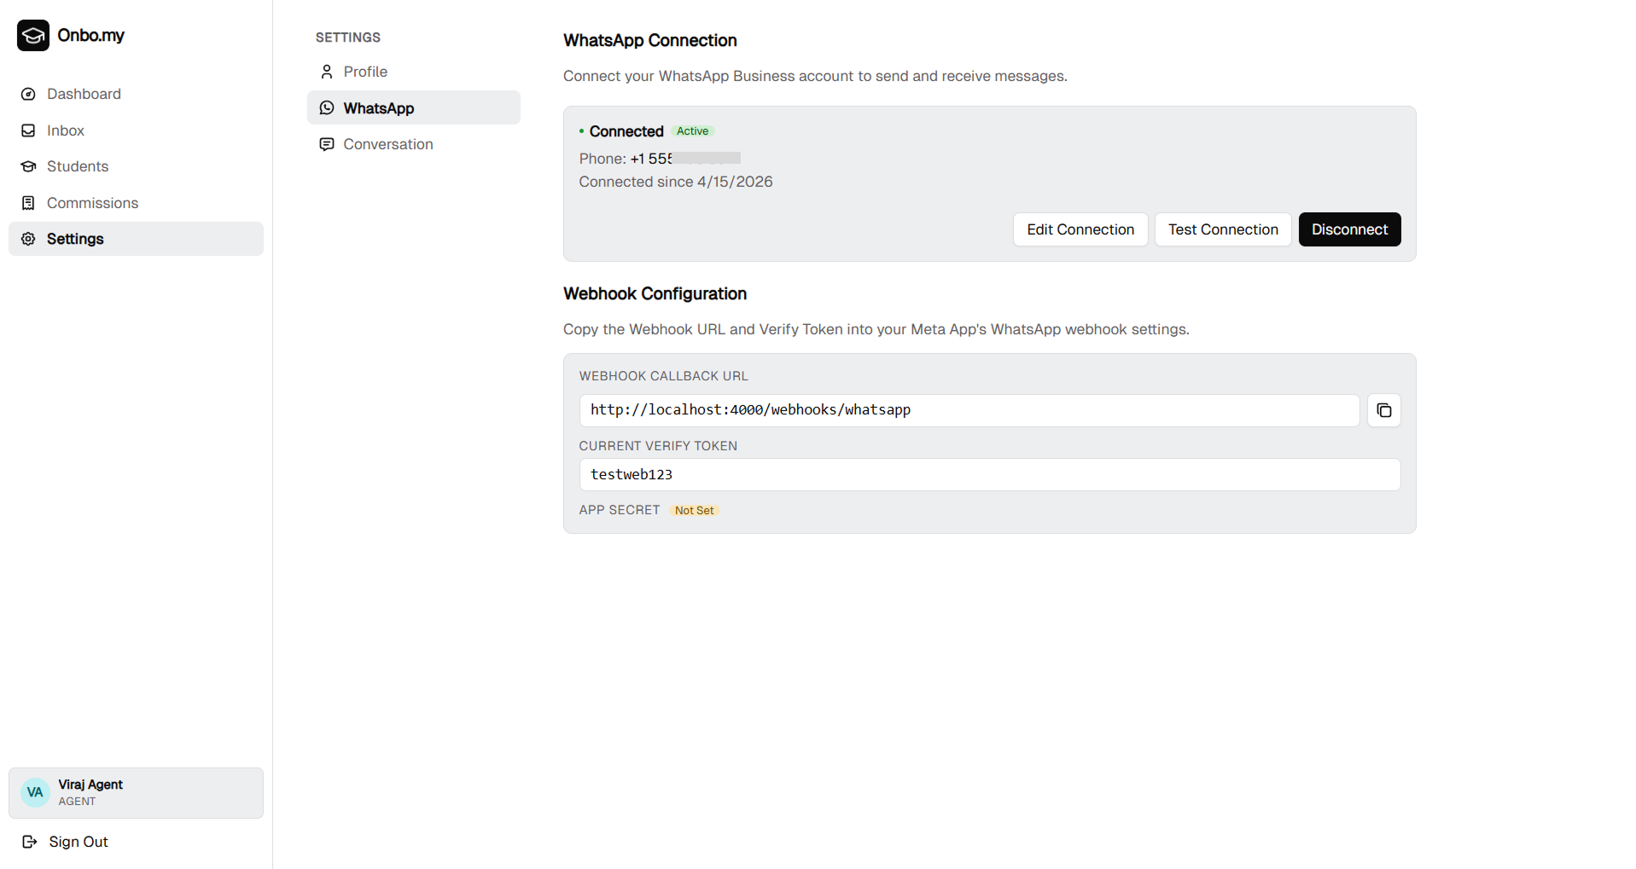1636x869 pixels.
Task: Switch to Conversation settings
Action: (x=413, y=144)
